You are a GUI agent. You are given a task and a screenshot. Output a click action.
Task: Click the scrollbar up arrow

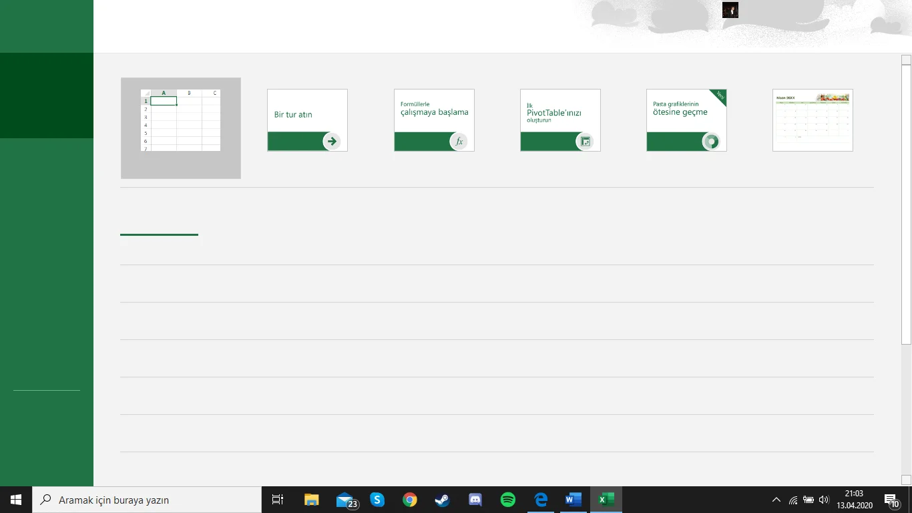pyautogui.click(x=906, y=59)
